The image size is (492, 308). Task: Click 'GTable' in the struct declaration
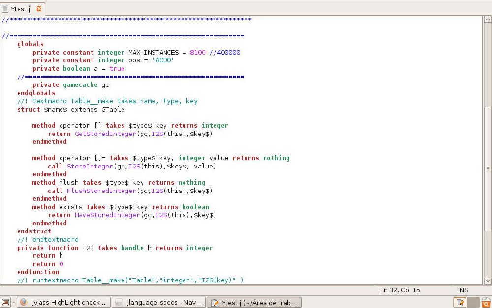pos(113,110)
